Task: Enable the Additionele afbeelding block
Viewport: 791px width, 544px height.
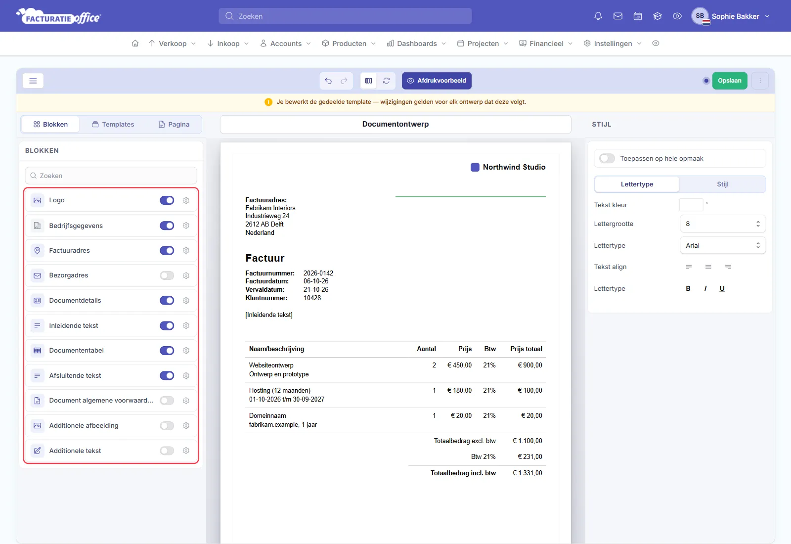Action: (167, 426)
